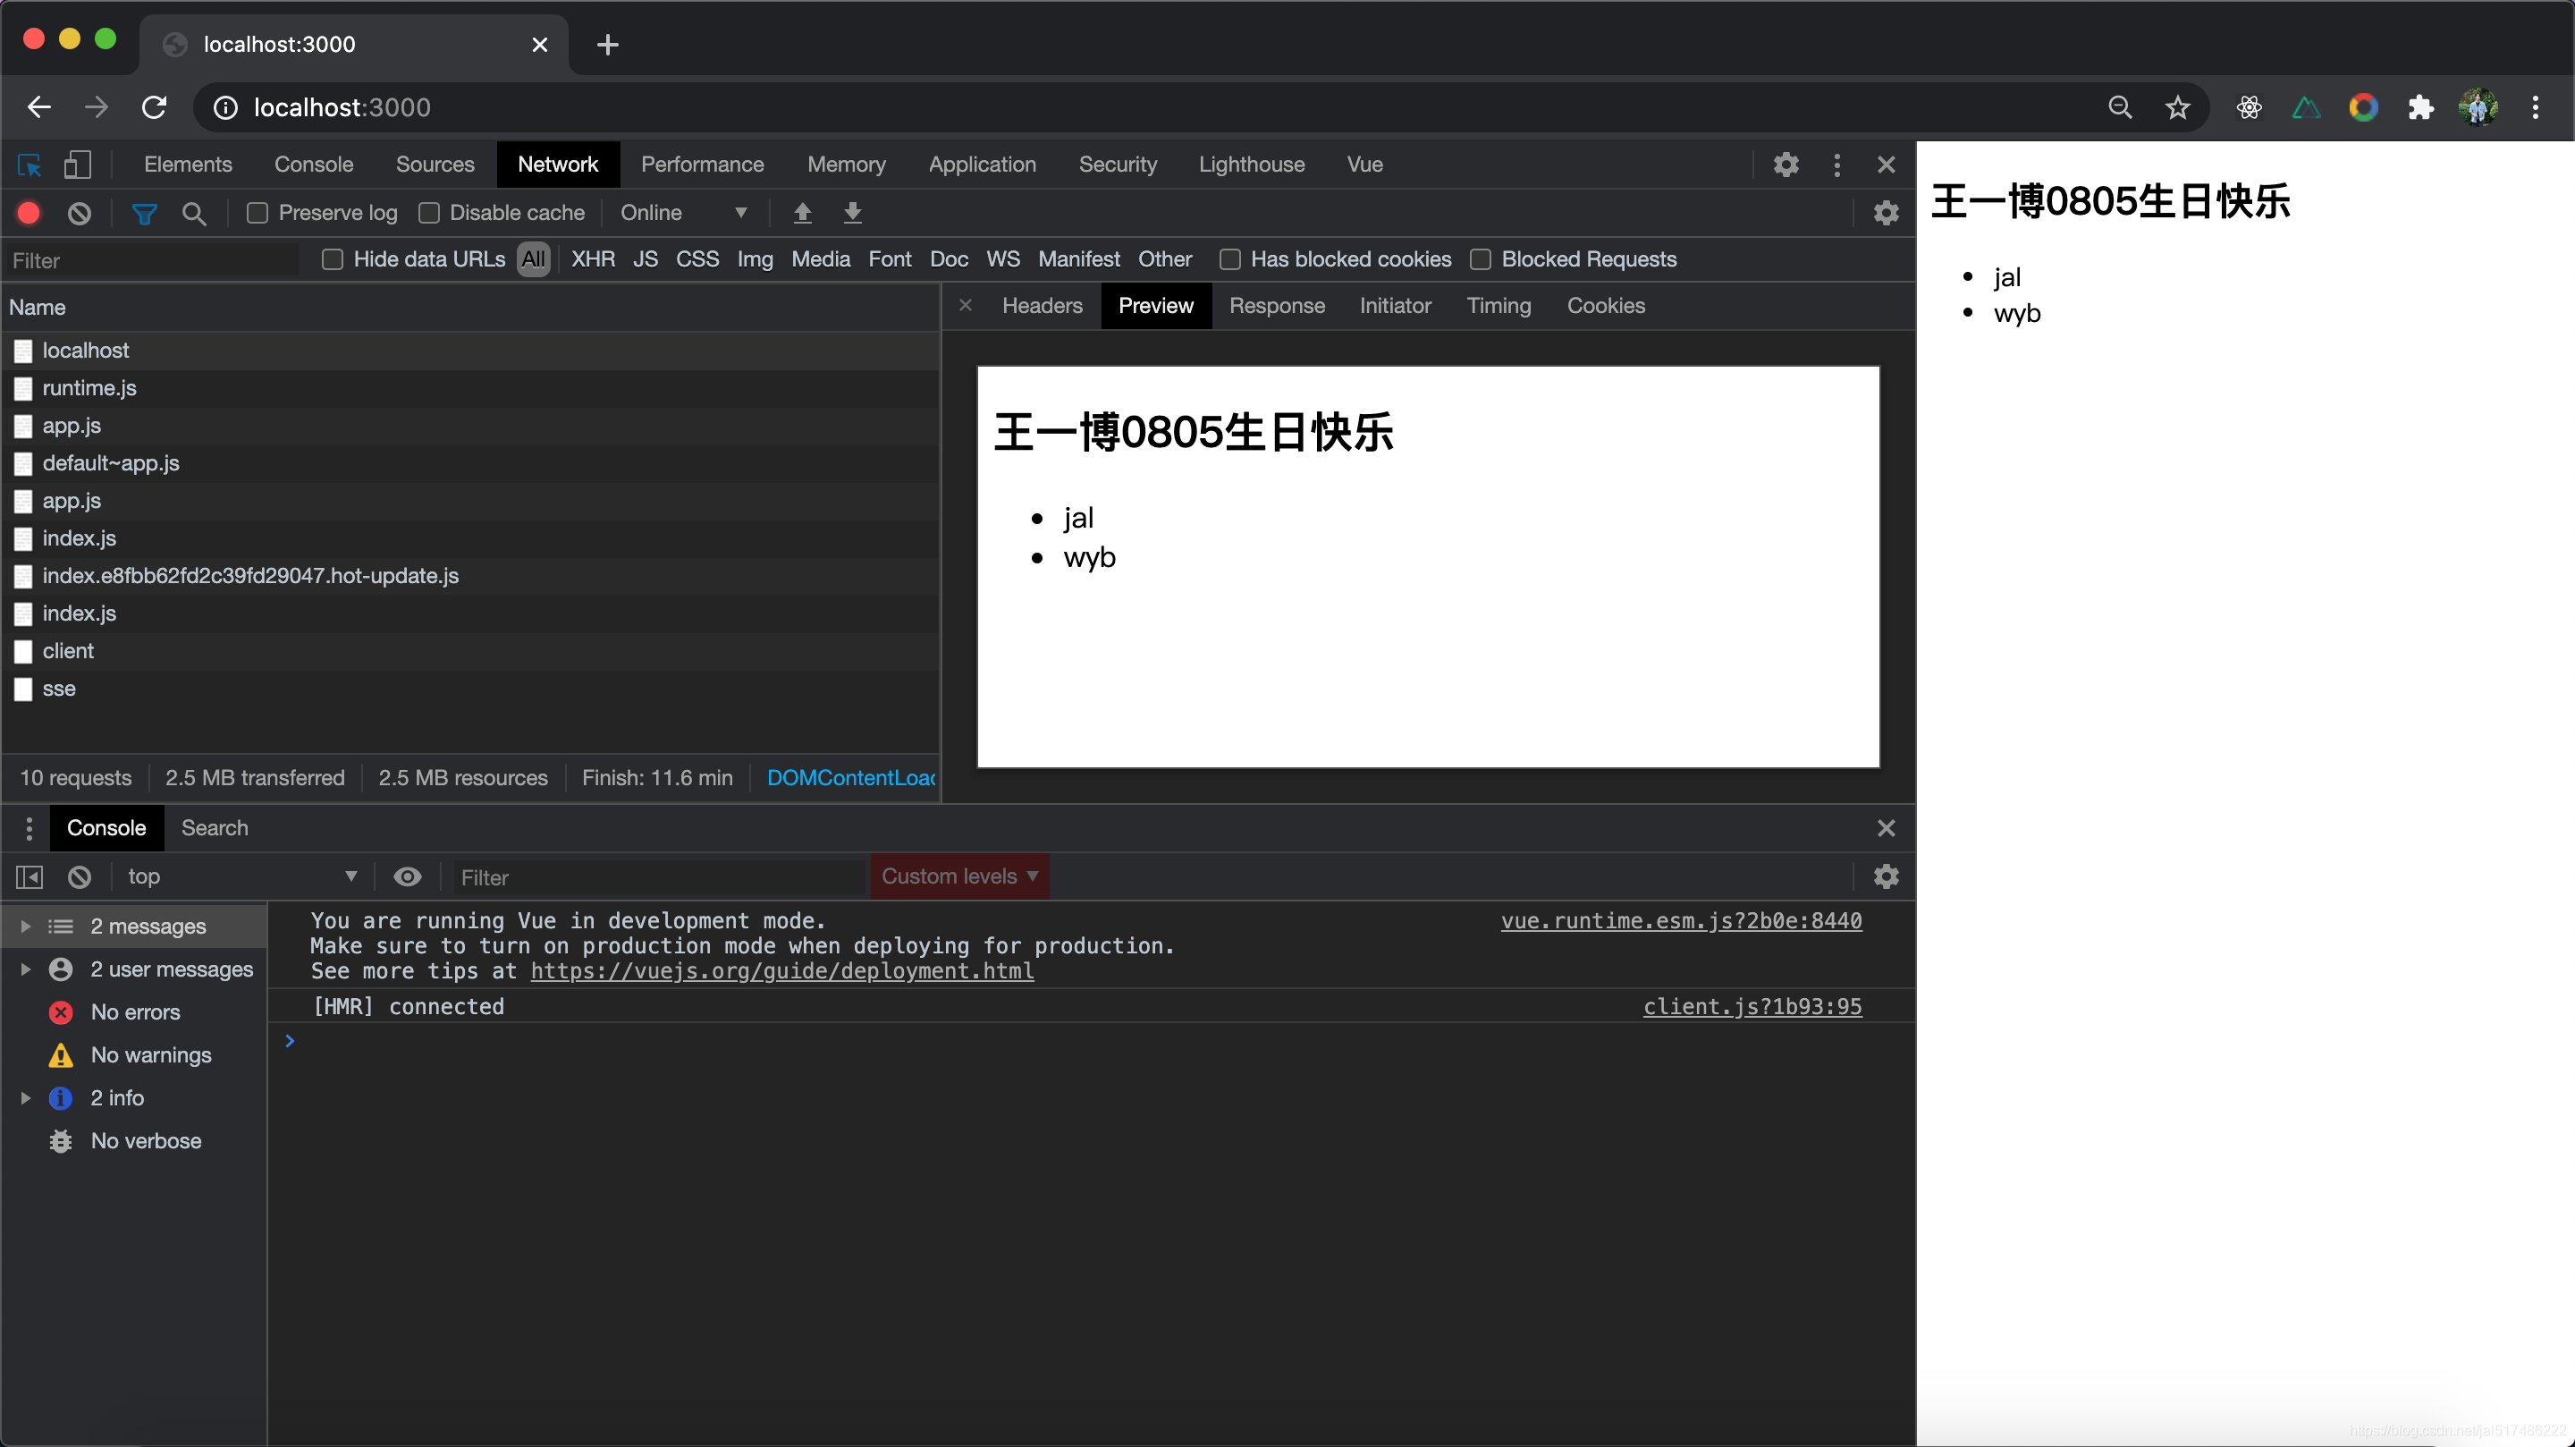
Task: Click the inspect element selector icon
Action: coord(30,165)
